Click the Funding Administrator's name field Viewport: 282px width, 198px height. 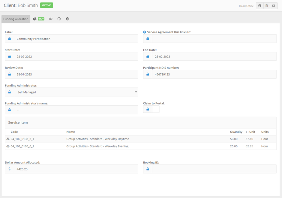pyautogui.click(x=76, y=110)
